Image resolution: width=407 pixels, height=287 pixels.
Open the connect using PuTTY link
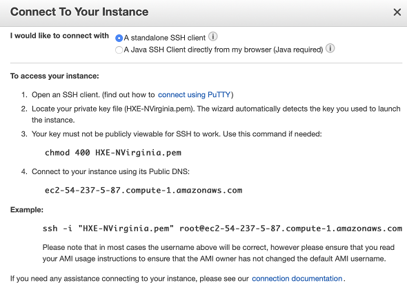pyautogui.click(x=194, y=95)
